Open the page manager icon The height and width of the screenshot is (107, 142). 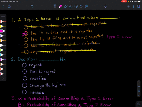pos(138,6)
